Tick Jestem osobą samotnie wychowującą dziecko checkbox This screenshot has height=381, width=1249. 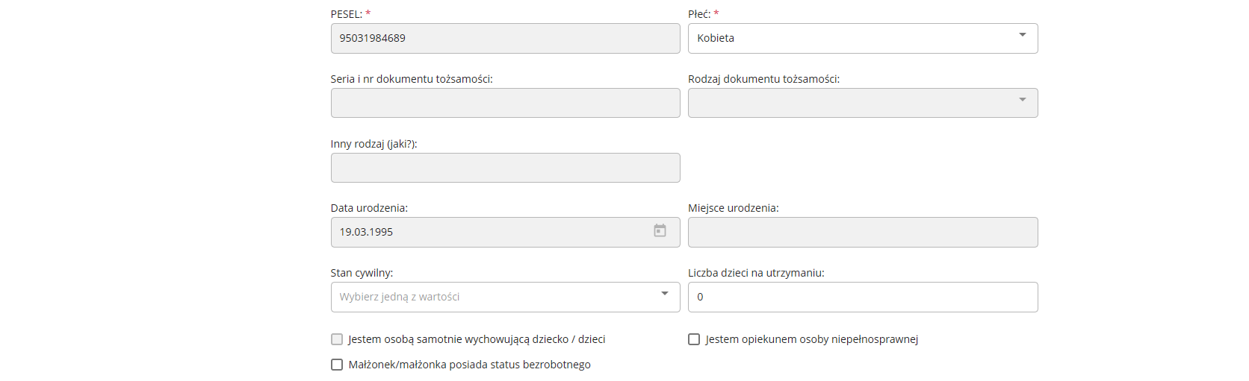click(x=337, y=339)
